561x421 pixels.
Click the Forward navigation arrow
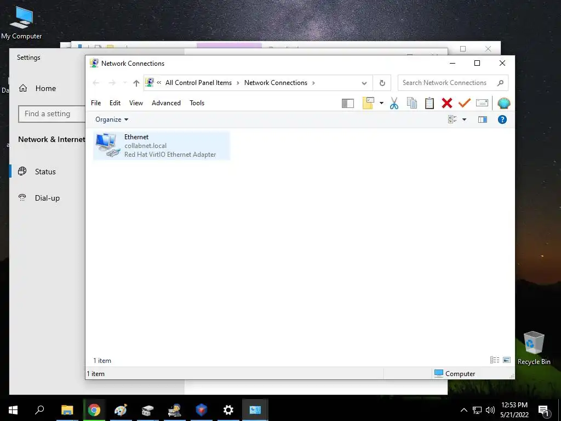pos(112,83)
